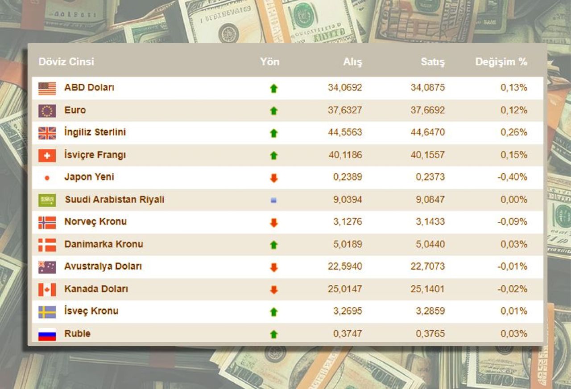Click the Riyal buying value 9,0394
The image size is (571, 389).
(x=348, y=199)
